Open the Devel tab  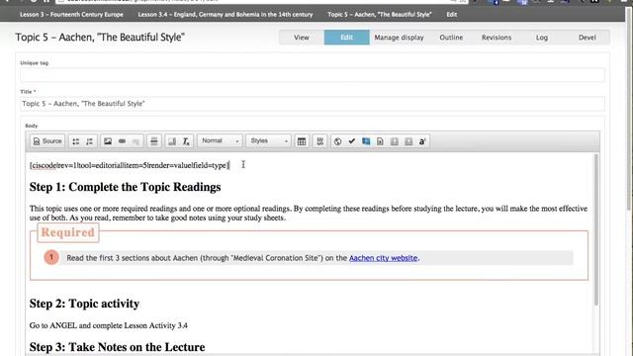coord(587,38)
